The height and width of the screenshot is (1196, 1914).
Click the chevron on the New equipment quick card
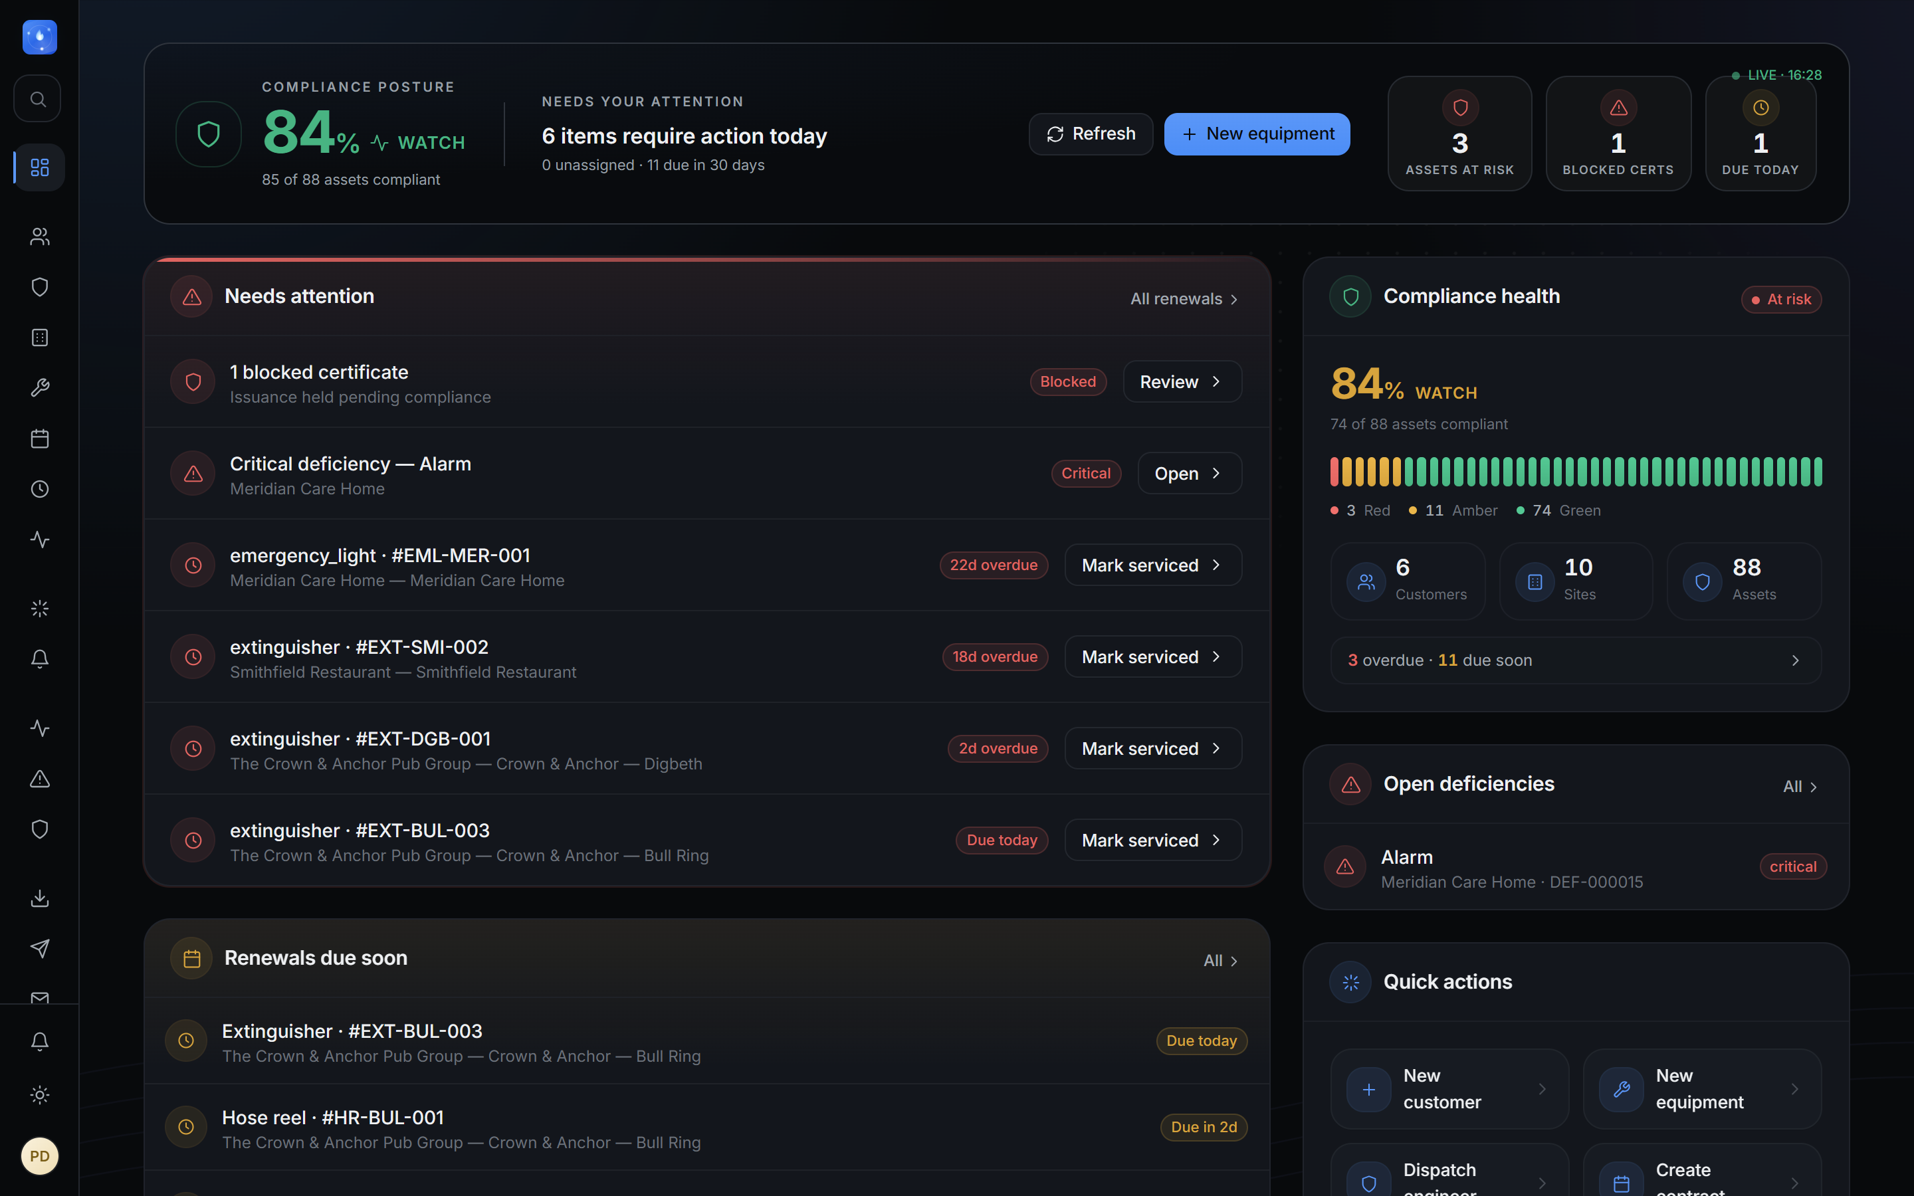click(1794, 1089)
